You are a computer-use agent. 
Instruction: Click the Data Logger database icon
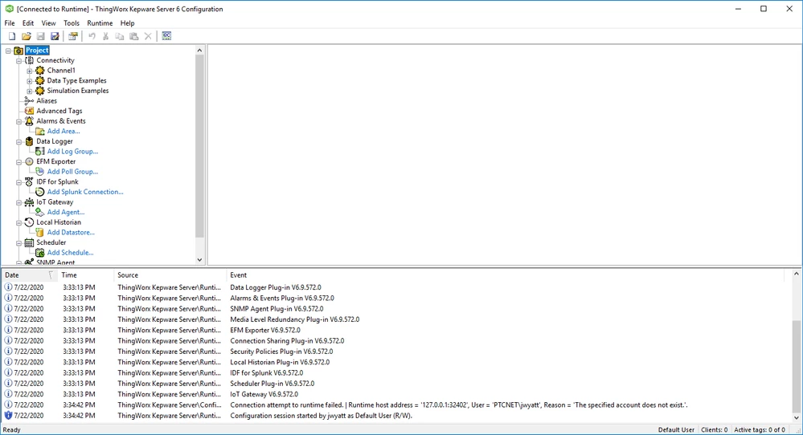pyautogui.click(x=29, y=141)
